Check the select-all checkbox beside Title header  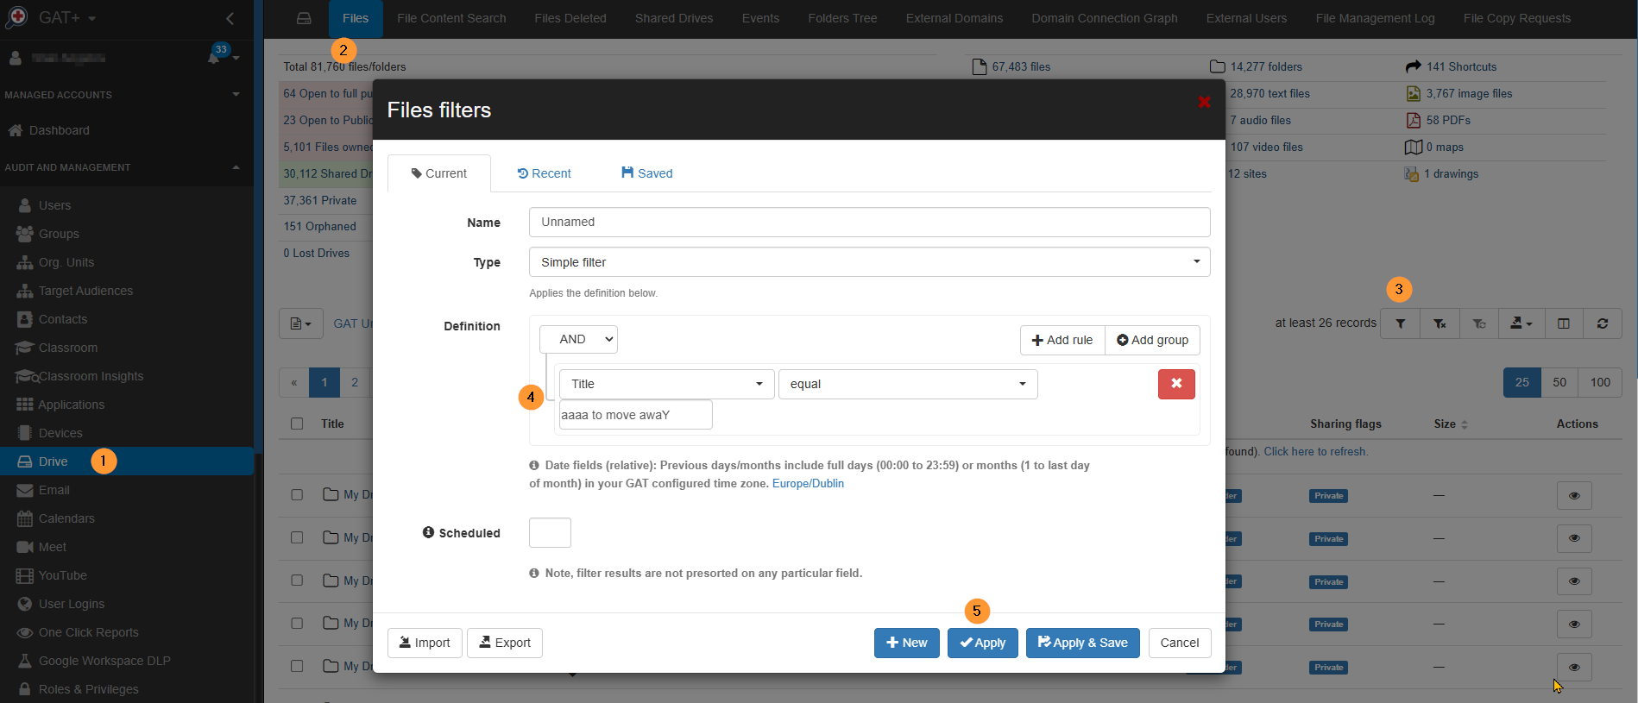pos(297,424)
